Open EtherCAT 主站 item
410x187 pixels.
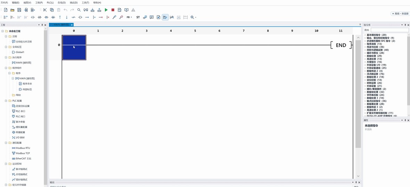tap(22, 158)
